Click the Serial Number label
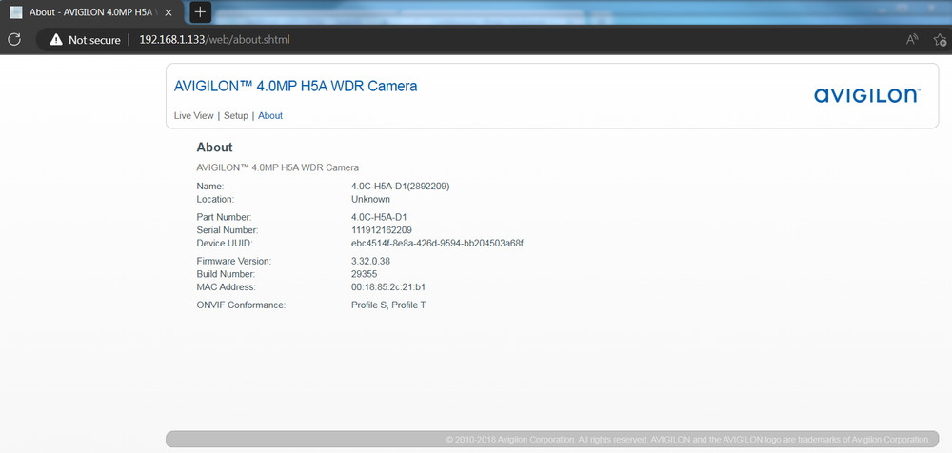The height and width of the screenshot is (453, 952). 228,230
